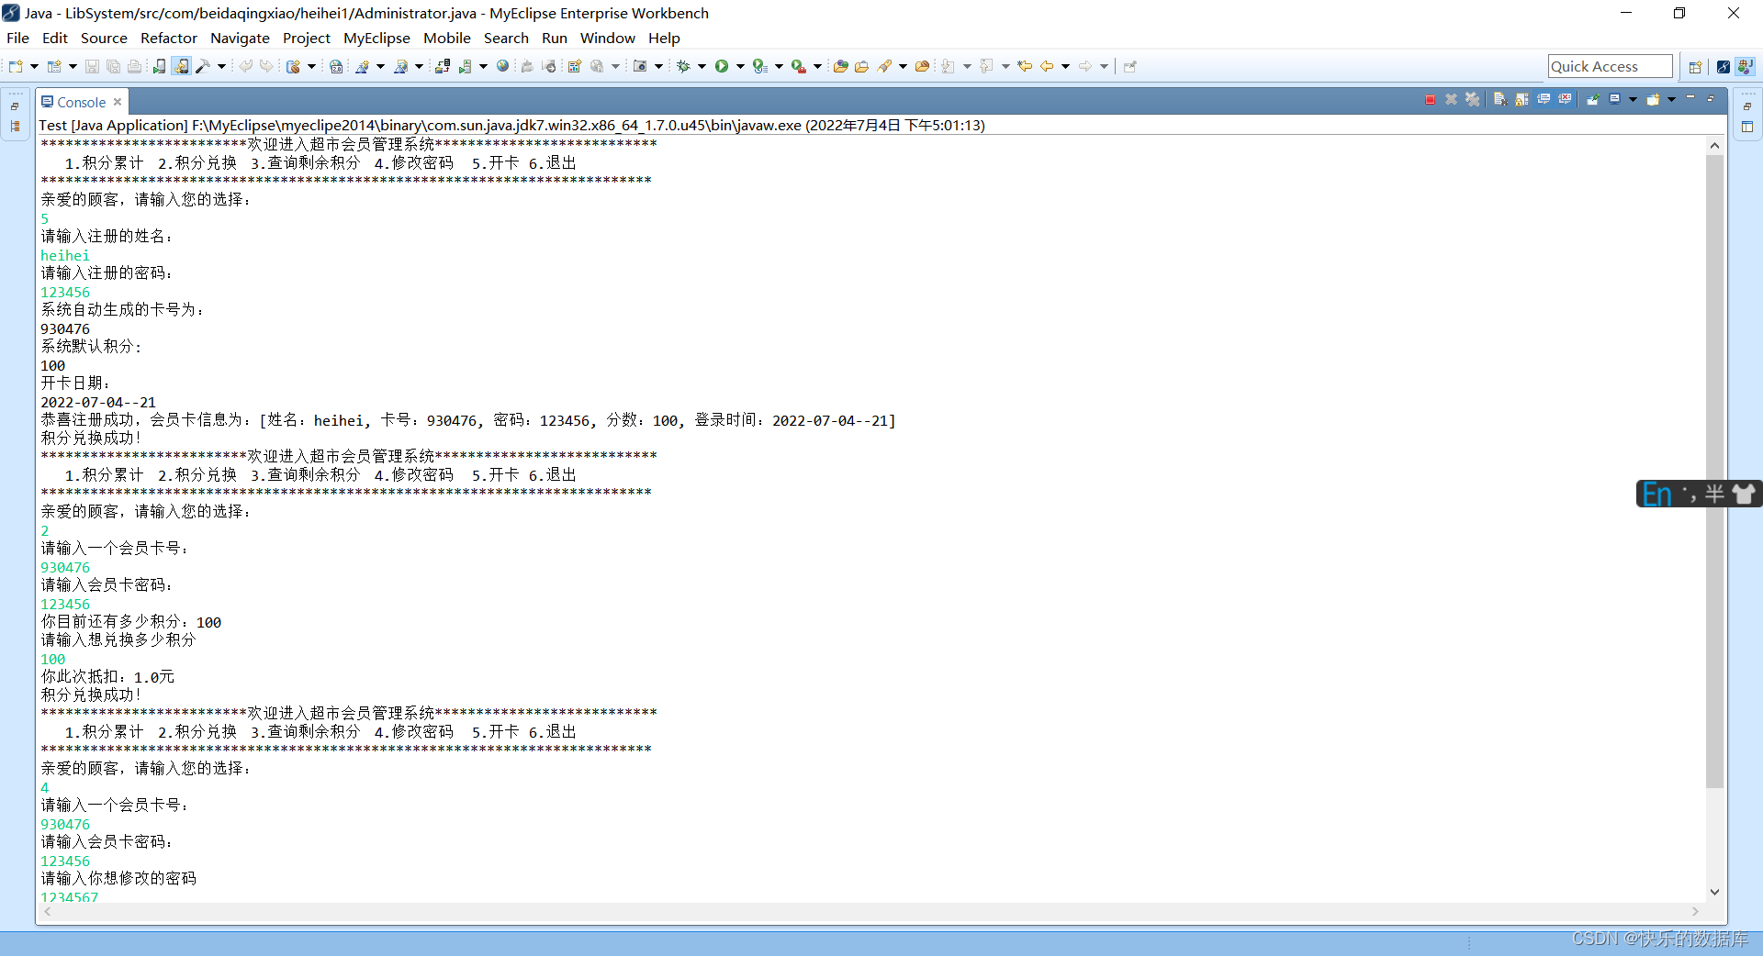This screenshot has width=1763, height=956.
Task: Restore the right sidebar view stack
Action: point(1746,106)
